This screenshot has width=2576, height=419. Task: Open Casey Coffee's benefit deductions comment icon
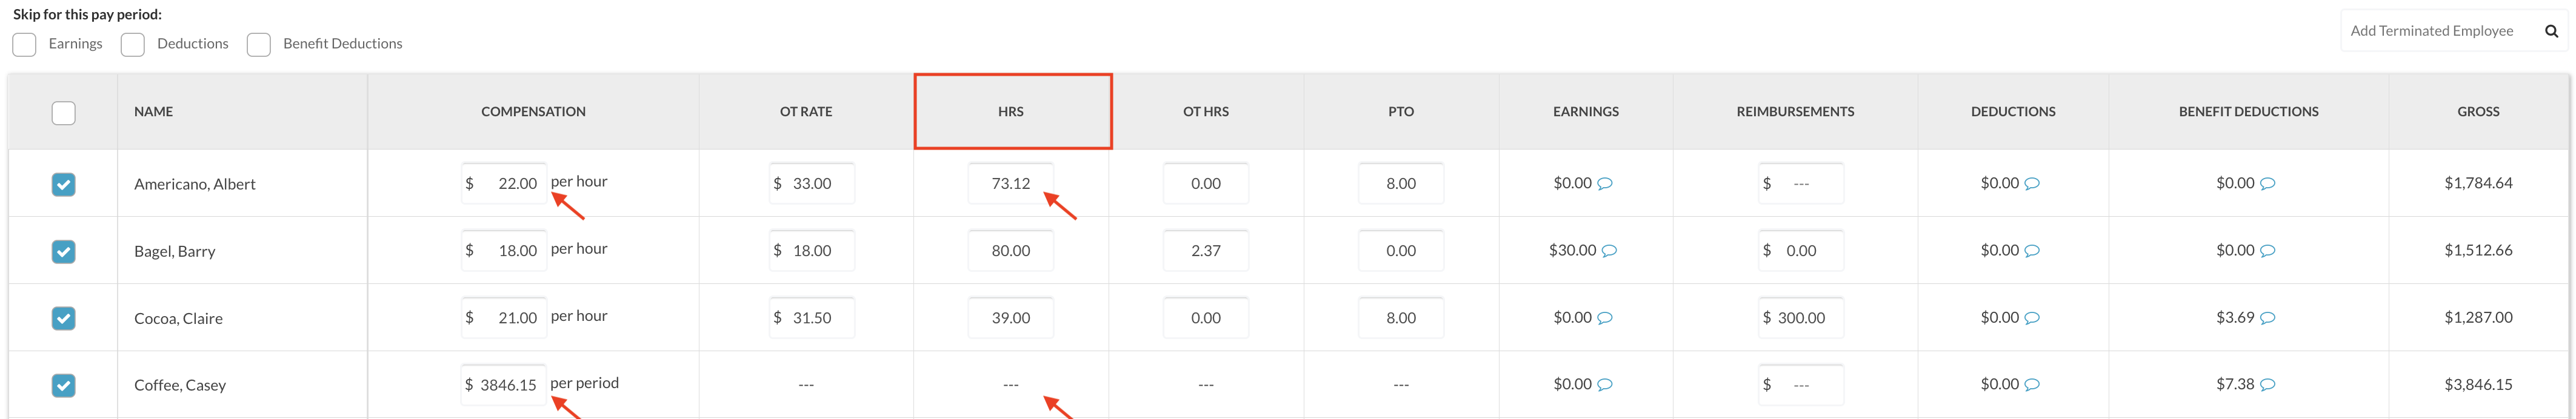tap(2268, 385)
